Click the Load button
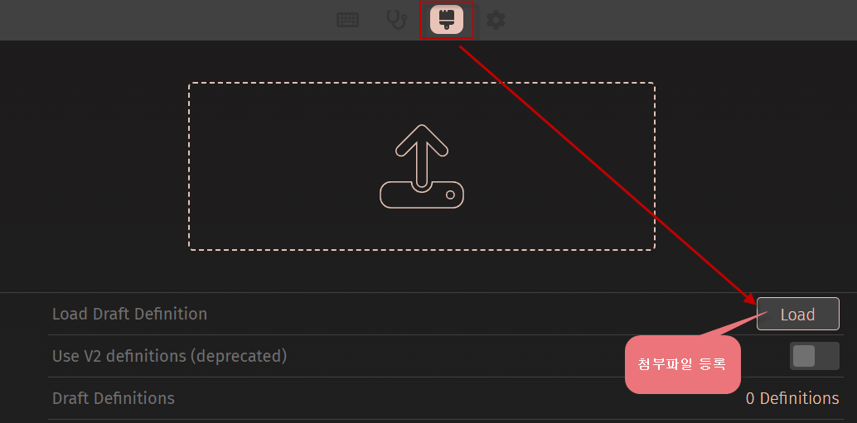The image size is (857, 423). tap(798, 314)
